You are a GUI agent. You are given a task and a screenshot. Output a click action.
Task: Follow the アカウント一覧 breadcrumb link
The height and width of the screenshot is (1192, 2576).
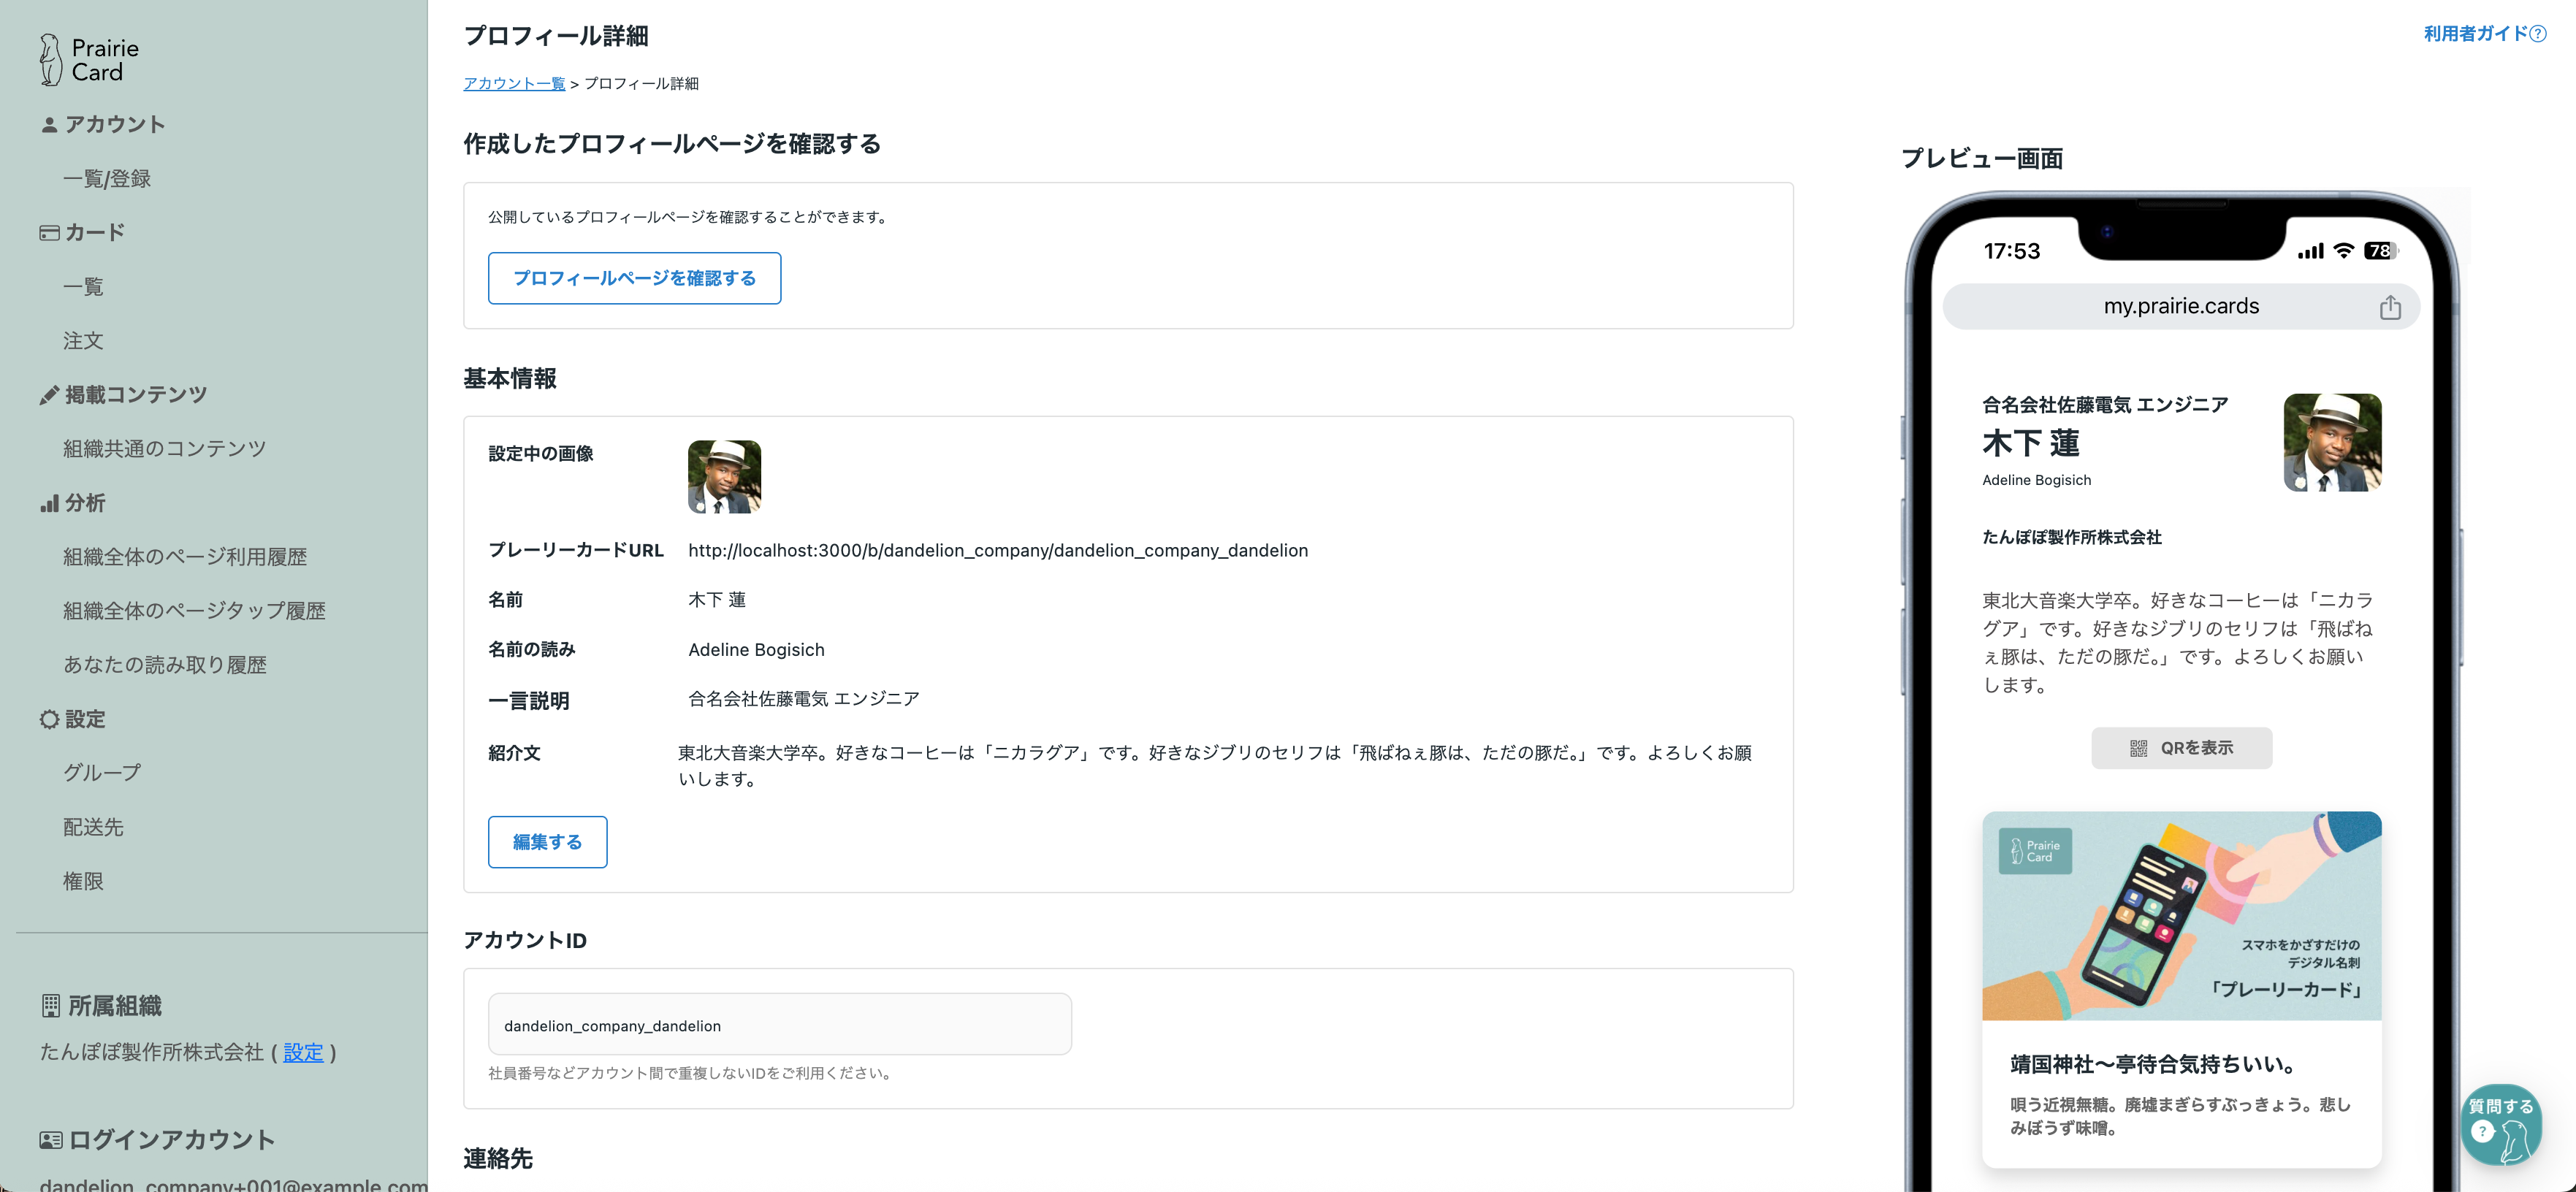coord(514,83)
